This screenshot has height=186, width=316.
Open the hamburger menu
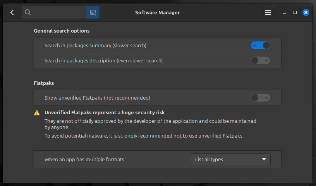(268, 12)
